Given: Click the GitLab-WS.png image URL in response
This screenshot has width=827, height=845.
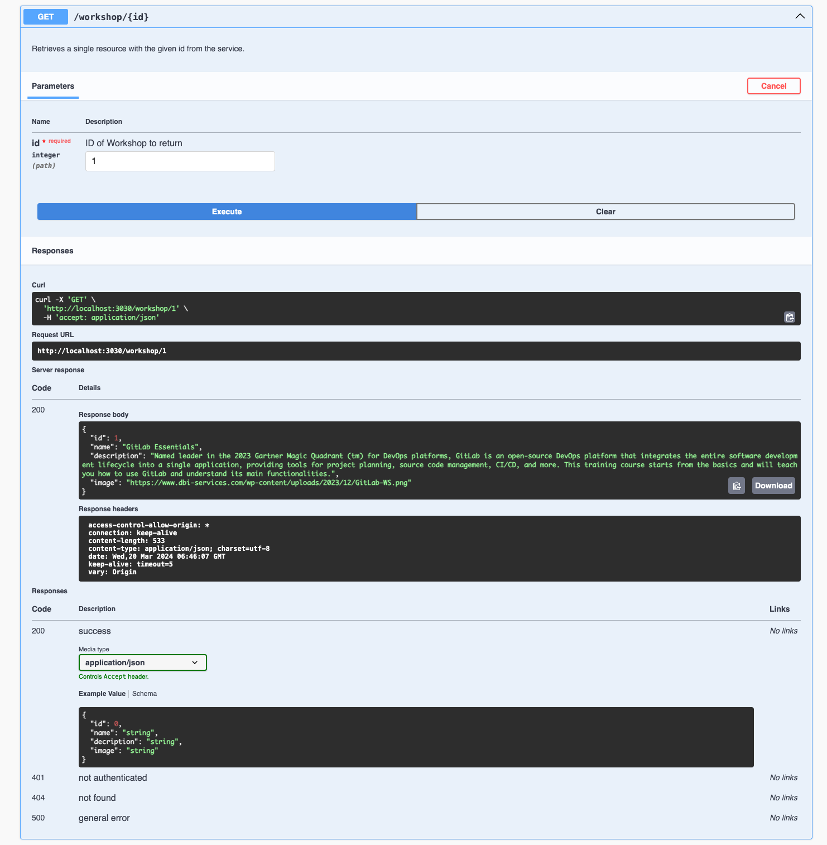Looking at the screenshot, I should pos(268,483).
